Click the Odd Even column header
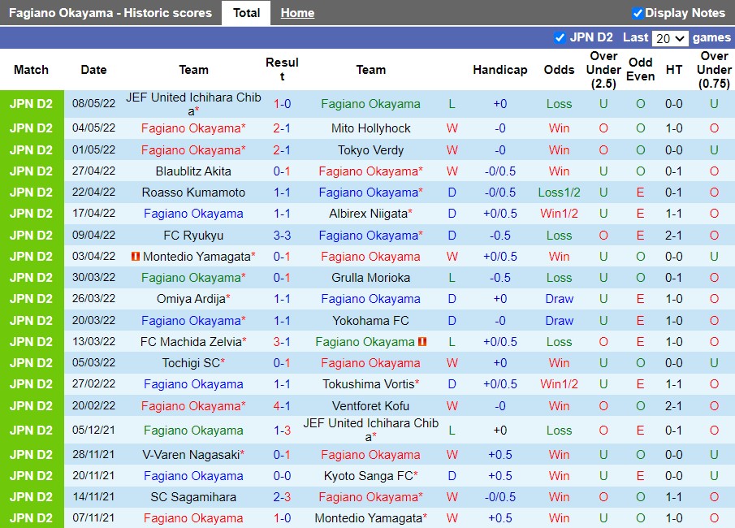The height and width of the screenshot is (528, 735). (640, 69)
